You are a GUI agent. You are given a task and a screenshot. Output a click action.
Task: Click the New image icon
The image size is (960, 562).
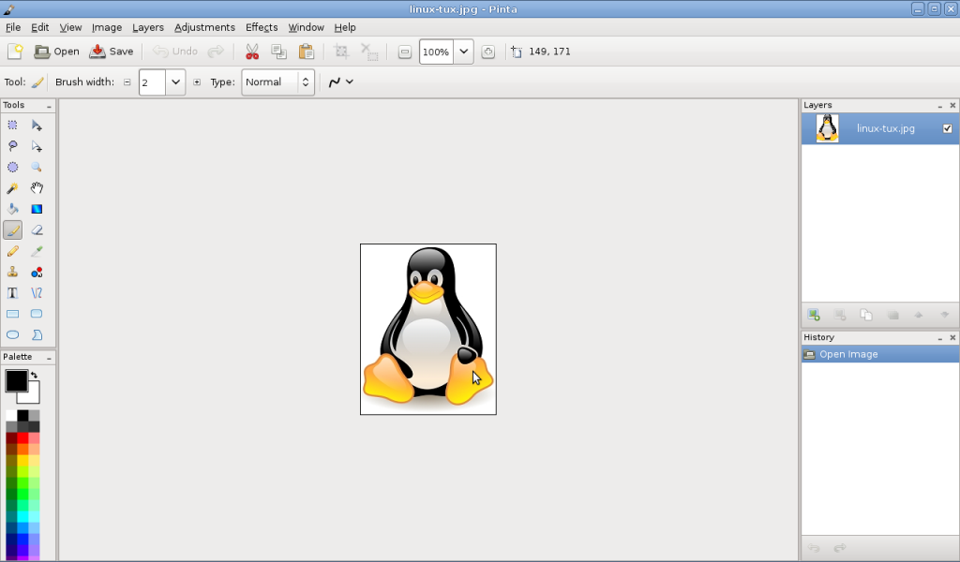[x=15, y=52]
